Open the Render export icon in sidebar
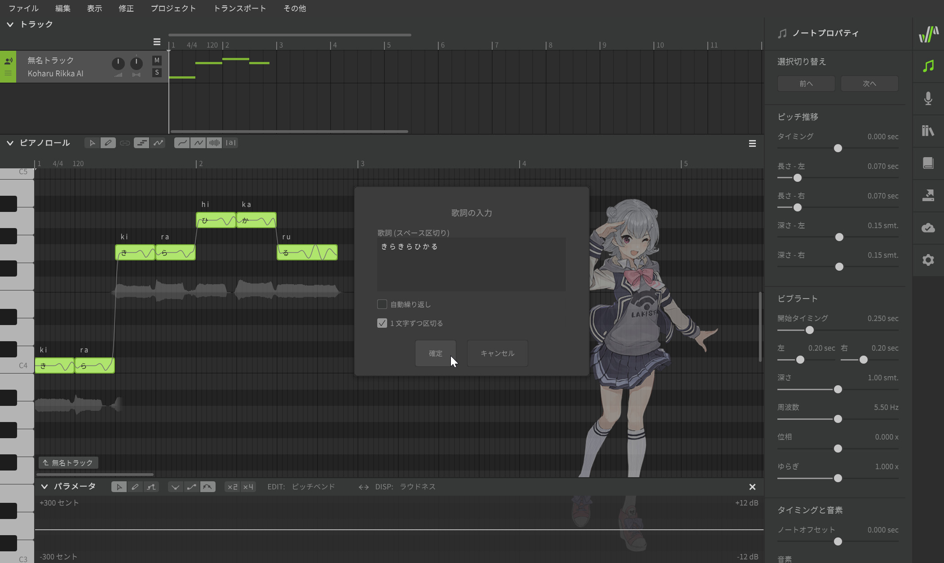 pos(928,195)
